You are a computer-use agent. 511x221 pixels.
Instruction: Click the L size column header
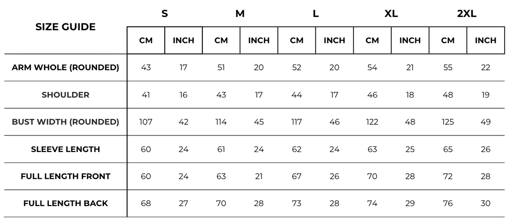click(316, 14)
